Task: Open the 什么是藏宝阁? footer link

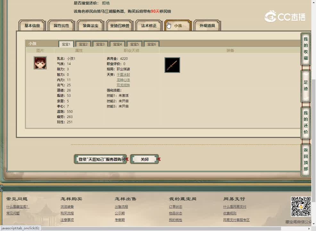Action: point(18,207)
